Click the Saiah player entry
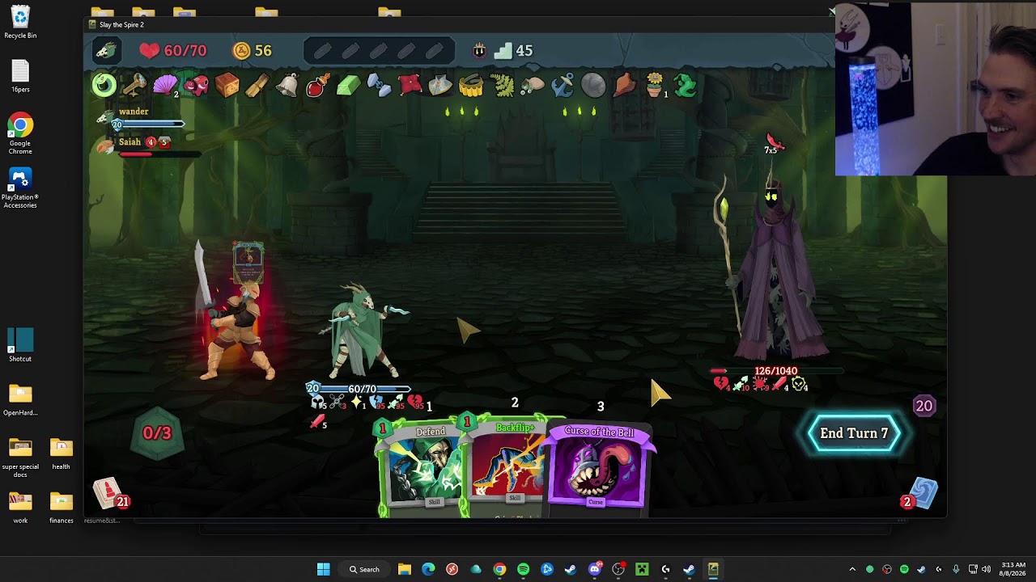This screenshot has height=582, width=1036. click(x=146, y=146)
